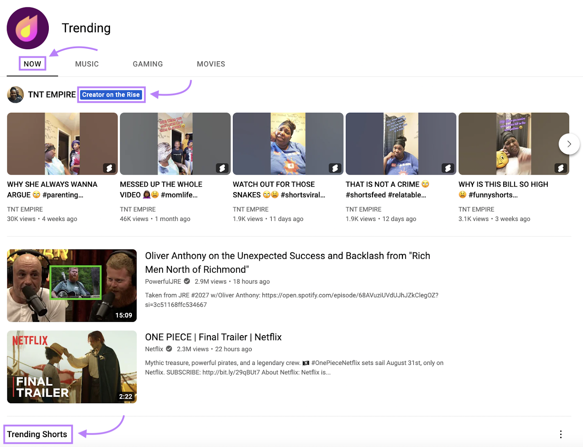Open the TNT EMPIRE channel name heading
583x447 pixels.
(x=52, y=94)
